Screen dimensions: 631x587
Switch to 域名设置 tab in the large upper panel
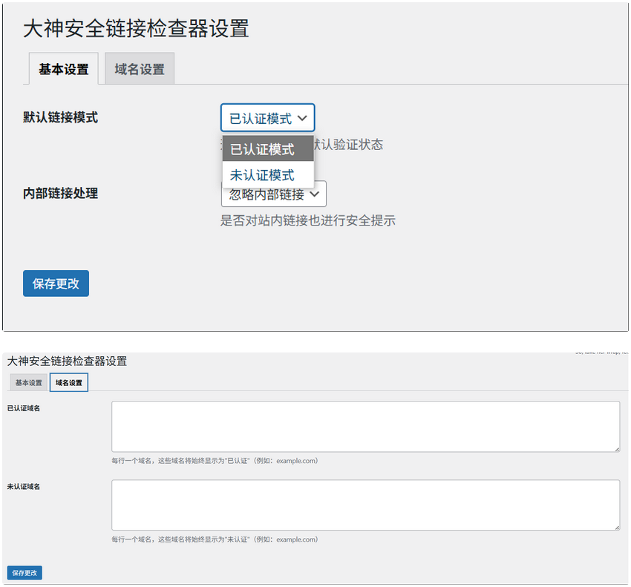(140, 69)
